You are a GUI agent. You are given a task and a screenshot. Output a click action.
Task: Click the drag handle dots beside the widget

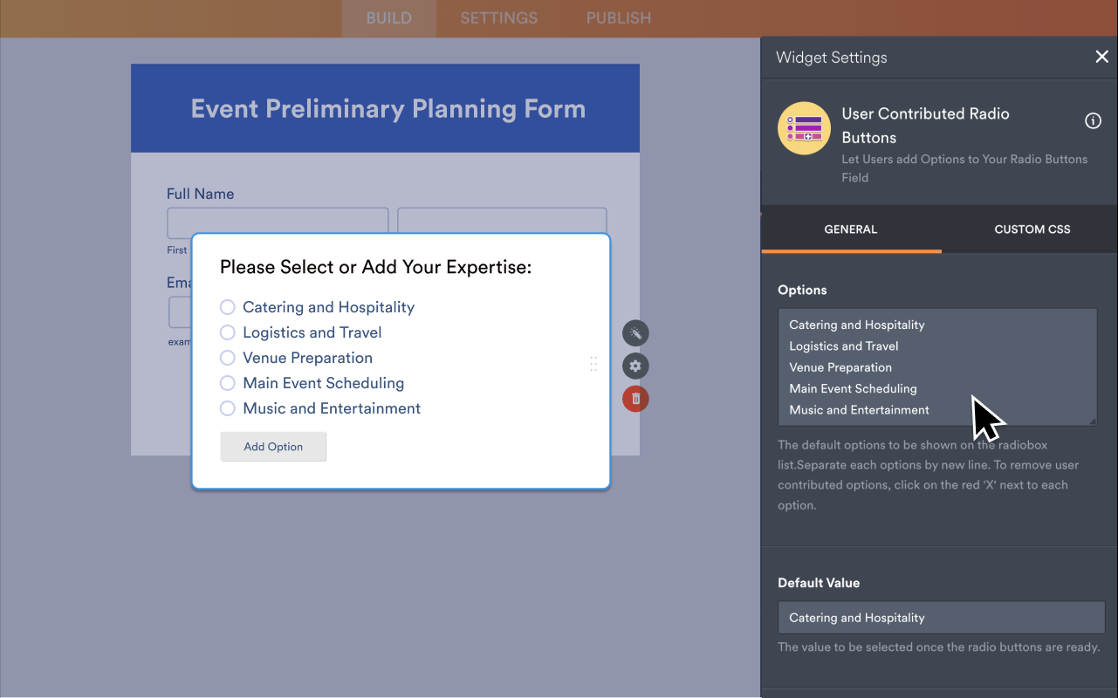tap(593, 364)
